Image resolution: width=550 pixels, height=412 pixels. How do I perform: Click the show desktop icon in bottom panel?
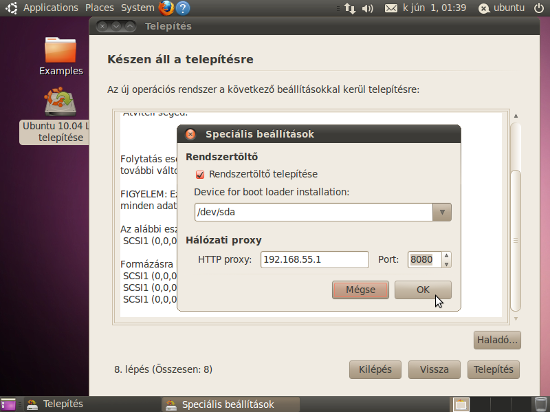click(x=8, y=404)
